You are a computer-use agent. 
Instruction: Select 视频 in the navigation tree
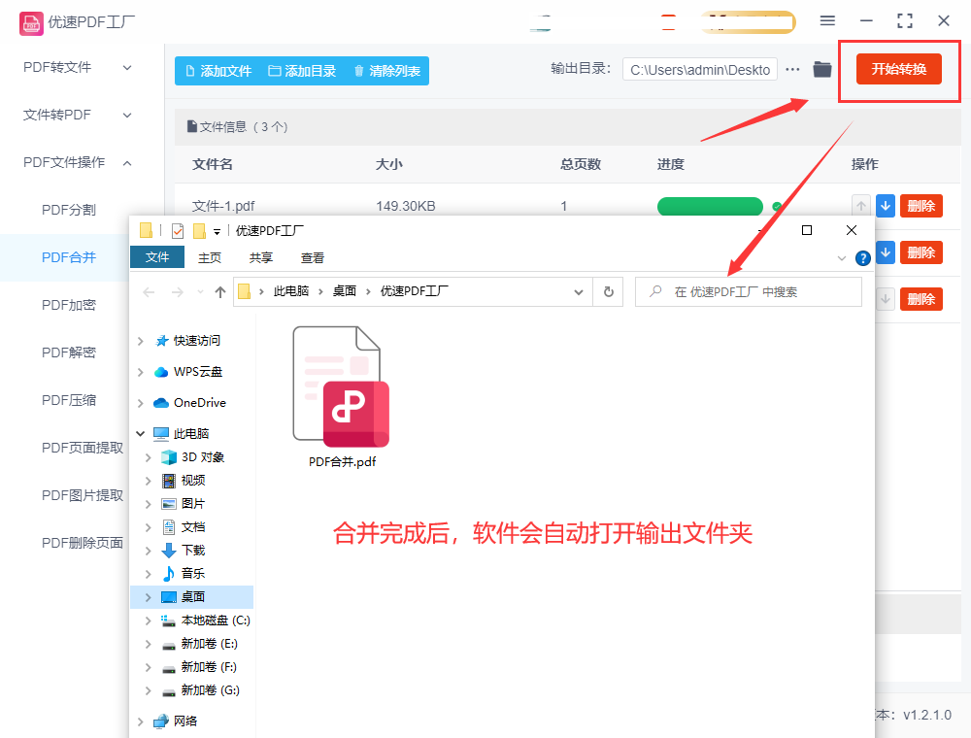[x=192, y=481]
